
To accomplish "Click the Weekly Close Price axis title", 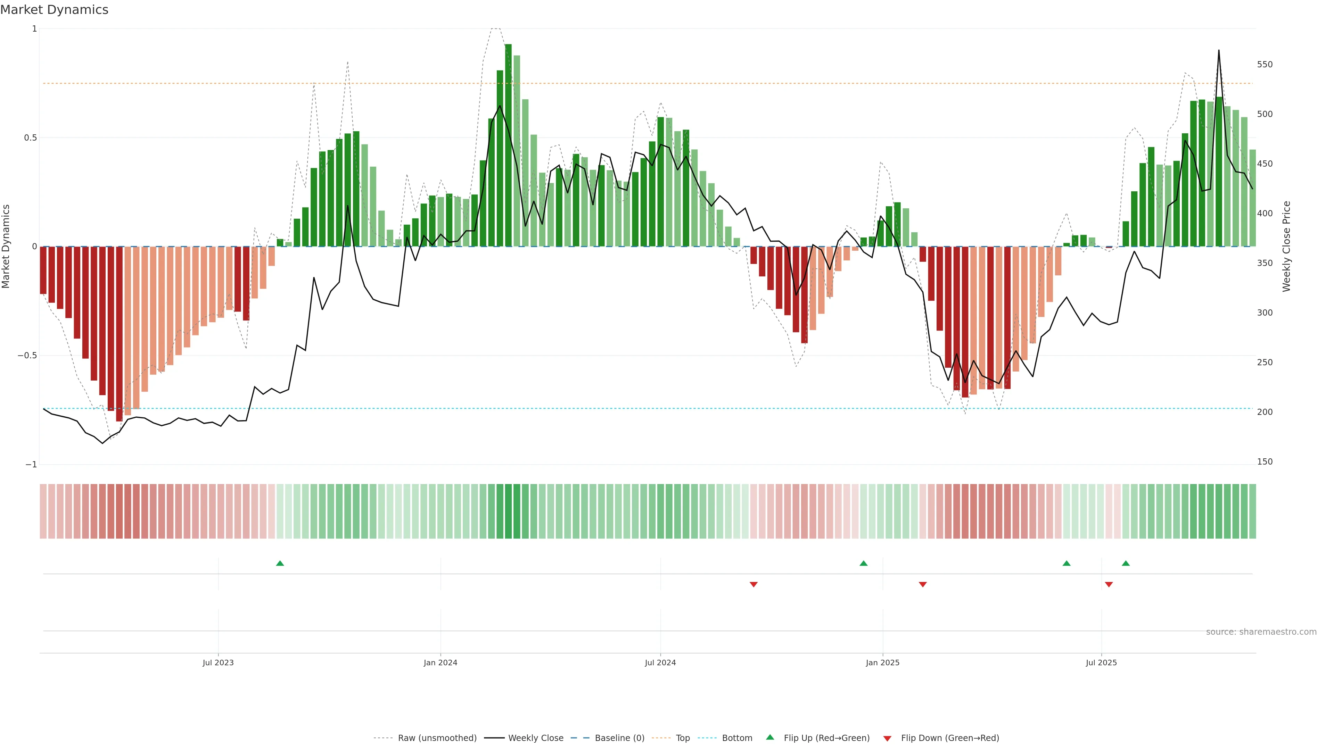I will (x=1287, y=247).
